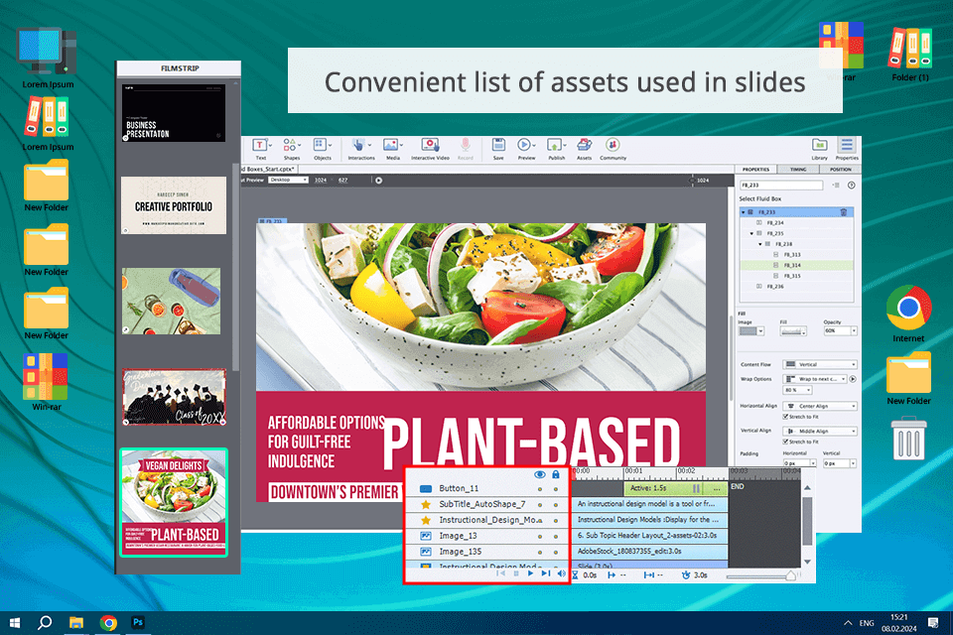Open the Library panel icon
The image size is (953, 635).
819,145
